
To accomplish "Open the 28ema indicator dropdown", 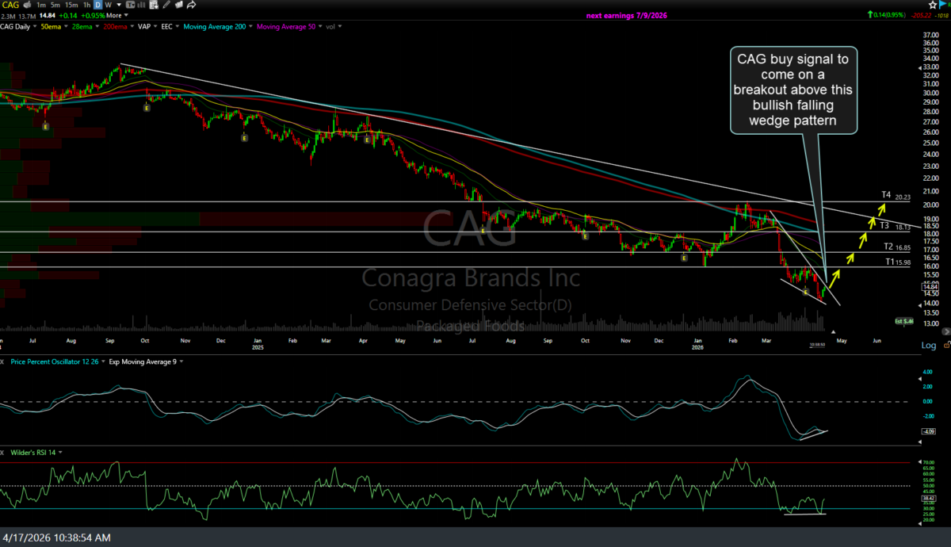I will (97, 26).
